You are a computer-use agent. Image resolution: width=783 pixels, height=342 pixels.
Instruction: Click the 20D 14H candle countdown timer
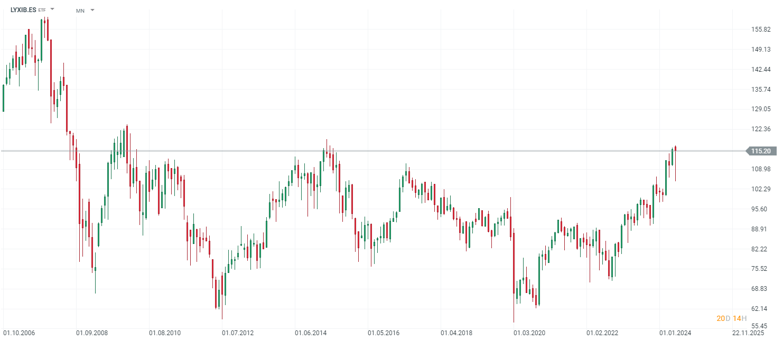pos(731,318)
